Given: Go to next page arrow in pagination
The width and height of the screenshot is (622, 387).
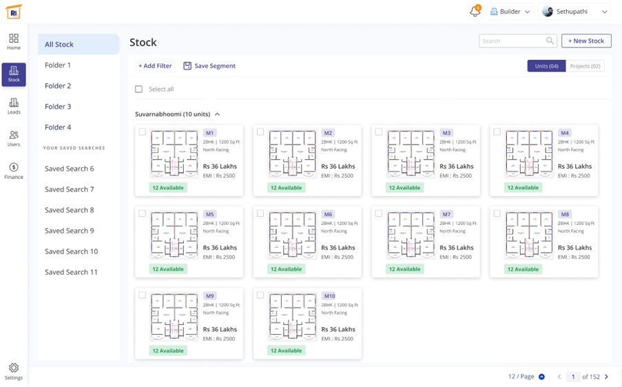Looking at the screenshot, I should point(606,377).
